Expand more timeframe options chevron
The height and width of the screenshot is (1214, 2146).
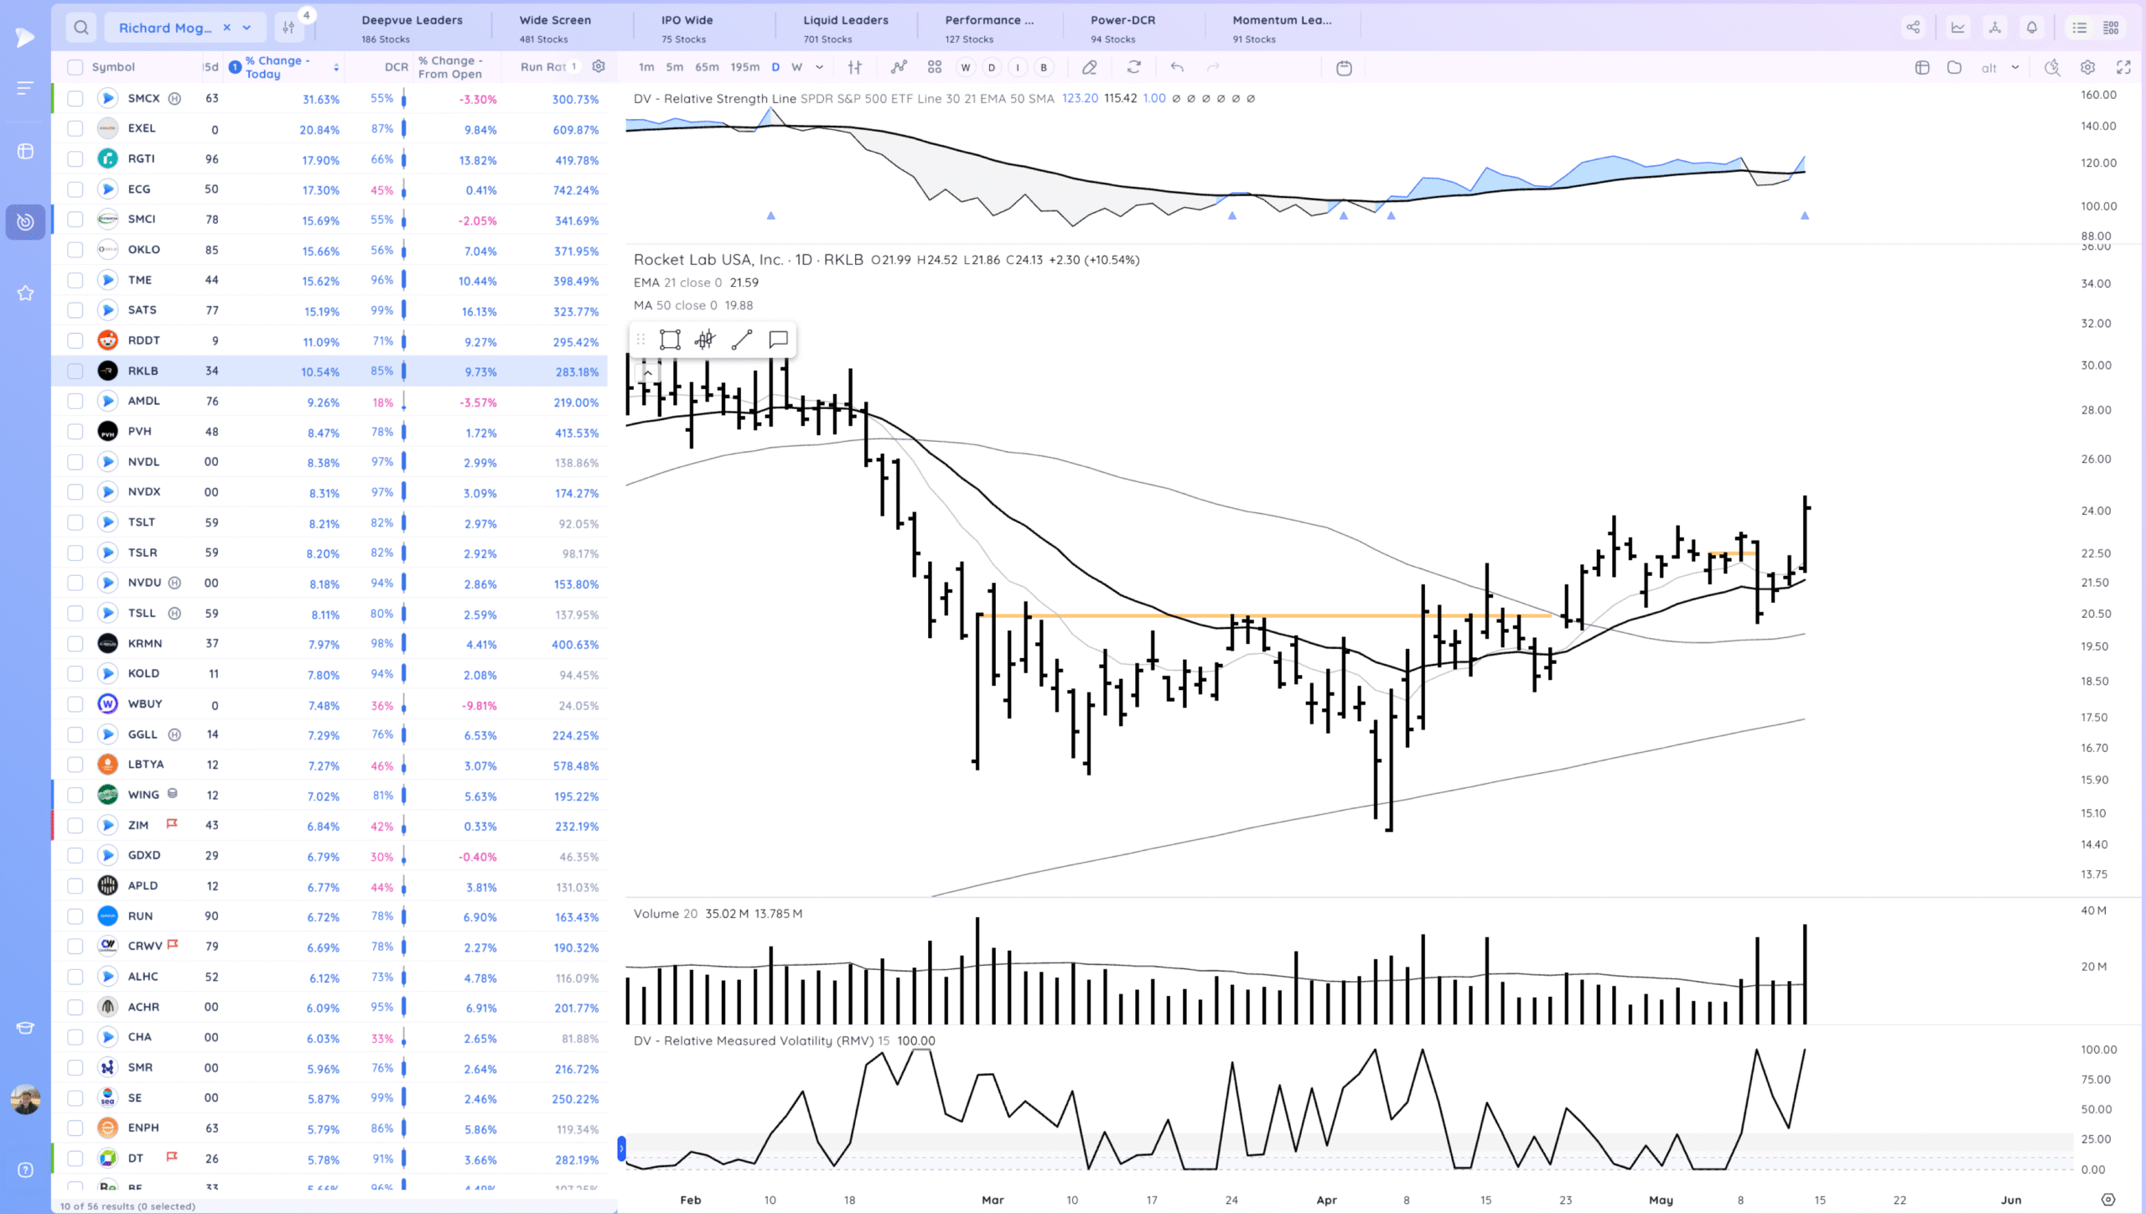coord(820,67)
